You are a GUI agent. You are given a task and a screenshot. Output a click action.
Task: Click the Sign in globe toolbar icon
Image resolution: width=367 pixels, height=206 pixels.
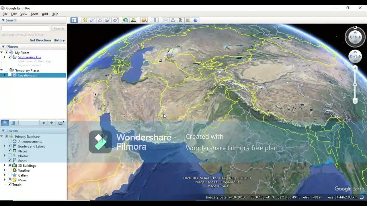click(x=196, y=20)
